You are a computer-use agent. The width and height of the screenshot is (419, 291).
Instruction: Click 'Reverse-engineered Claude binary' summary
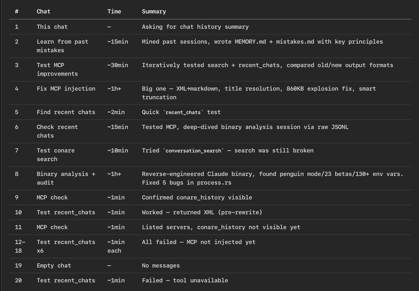(x=273, y=178)
